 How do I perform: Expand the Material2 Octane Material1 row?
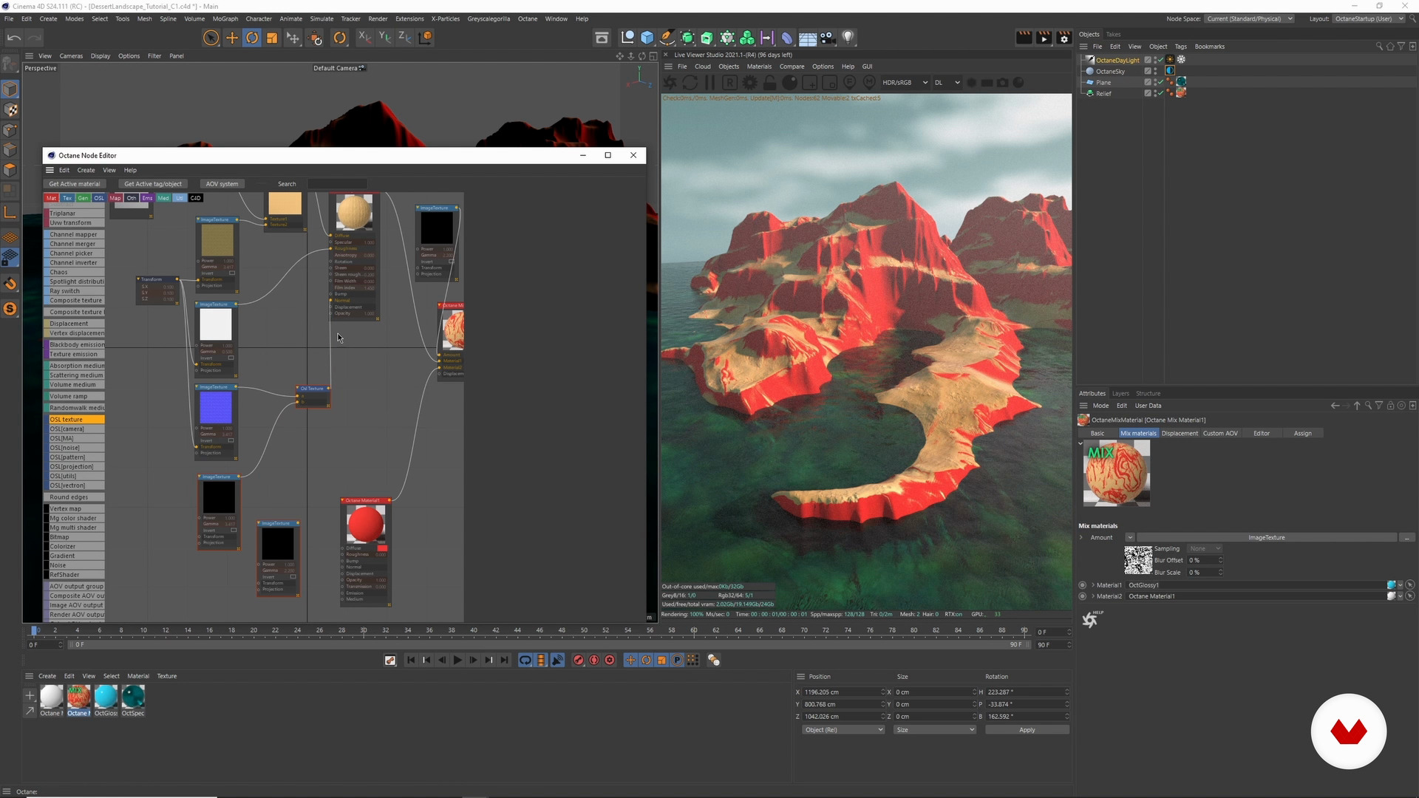coord(1093,596)
